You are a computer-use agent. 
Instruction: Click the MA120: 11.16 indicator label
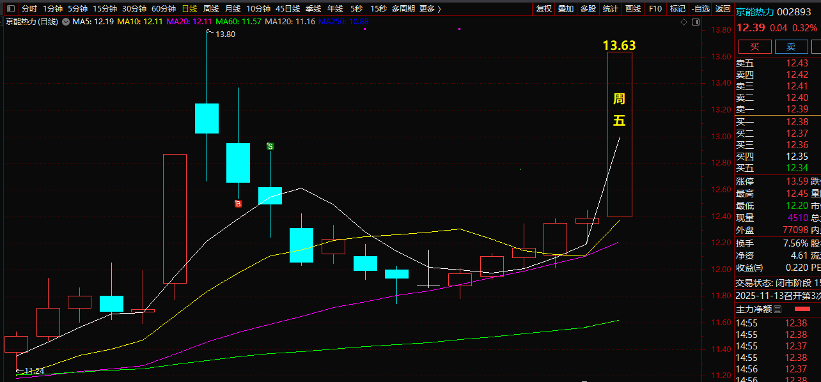click(x=290, y=22)
